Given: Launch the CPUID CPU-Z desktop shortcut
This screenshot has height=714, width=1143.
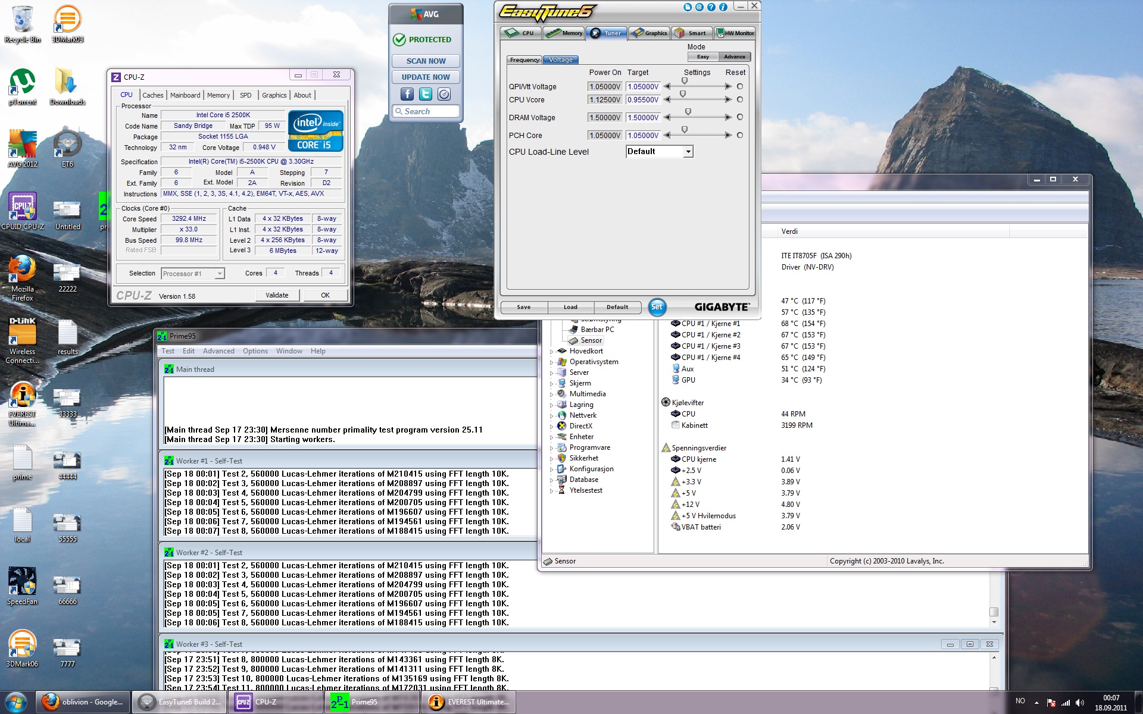Looking at the screenshot, I should [x=22, y=211].
